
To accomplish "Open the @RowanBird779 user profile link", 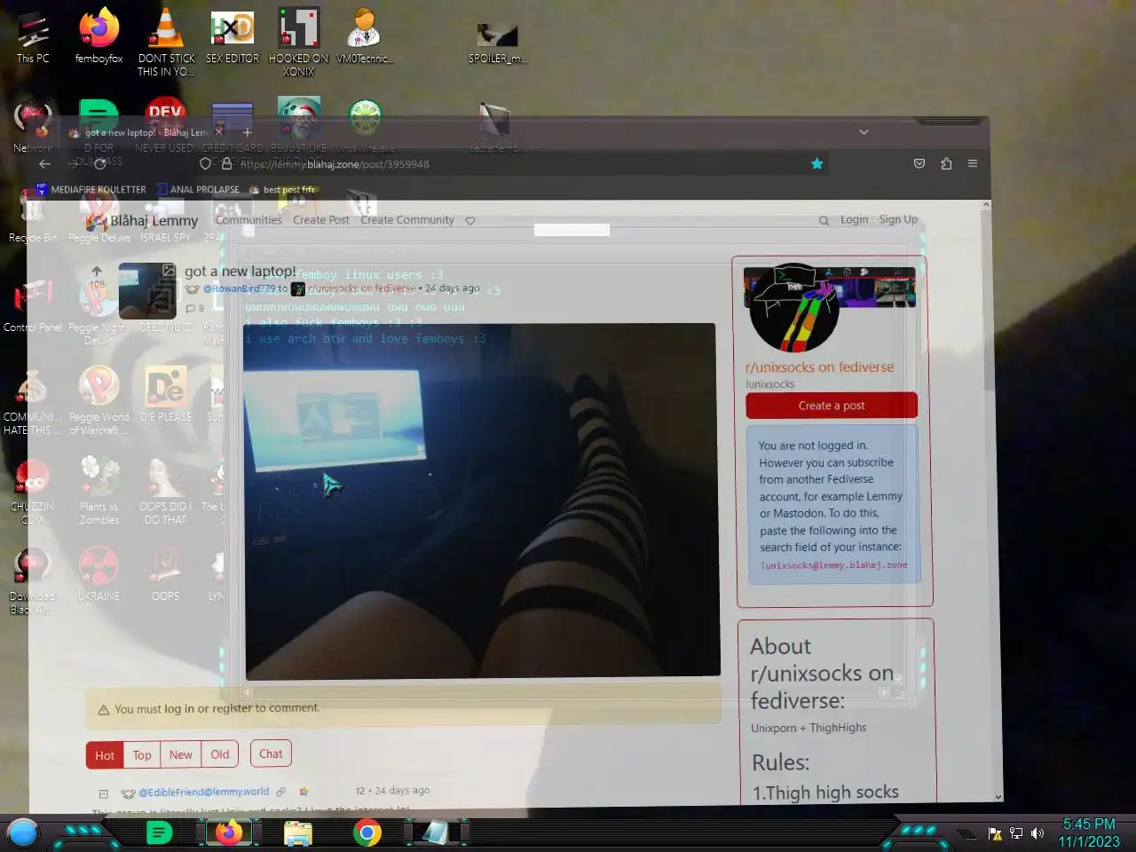I will pyautogui.click(x=240, y=288).
